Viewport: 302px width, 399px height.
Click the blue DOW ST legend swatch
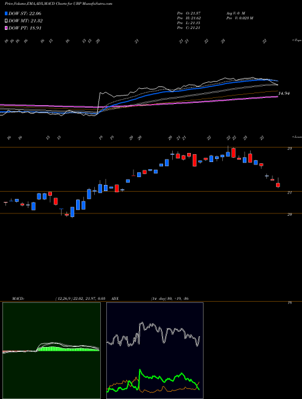(6, 13)
